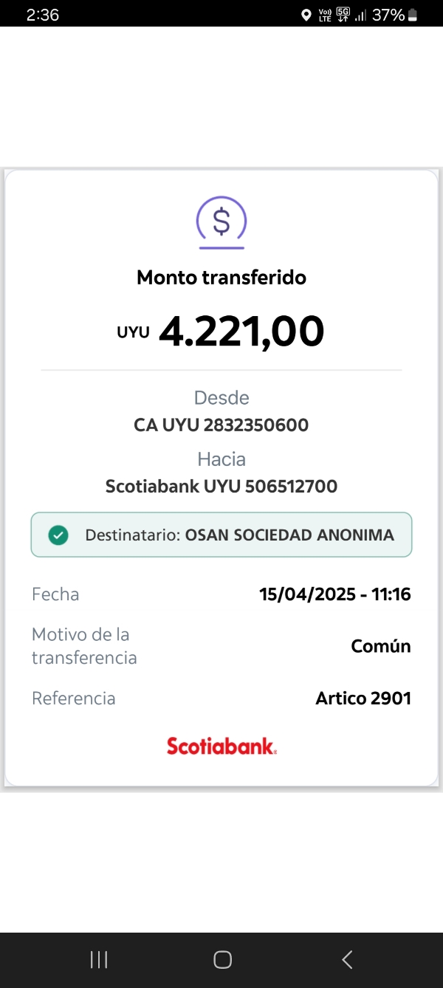Tap the VoLTE indicator icon

[x=325, y=15]
